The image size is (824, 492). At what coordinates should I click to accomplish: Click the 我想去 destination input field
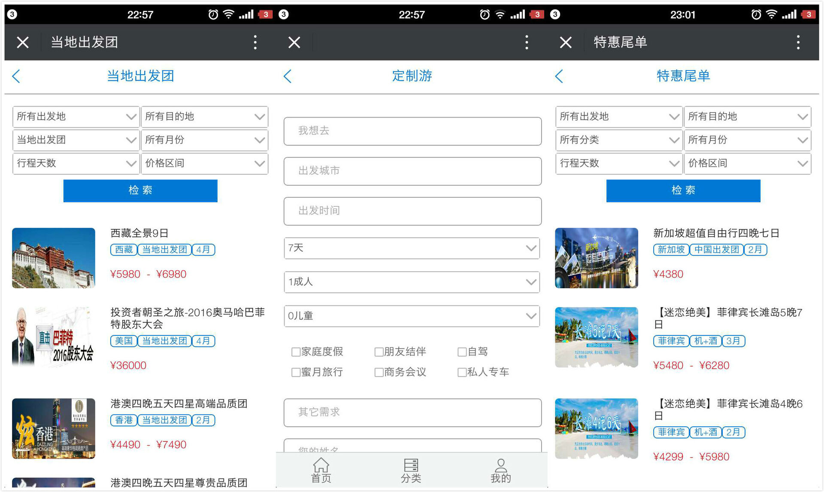(x=412, y=131)
